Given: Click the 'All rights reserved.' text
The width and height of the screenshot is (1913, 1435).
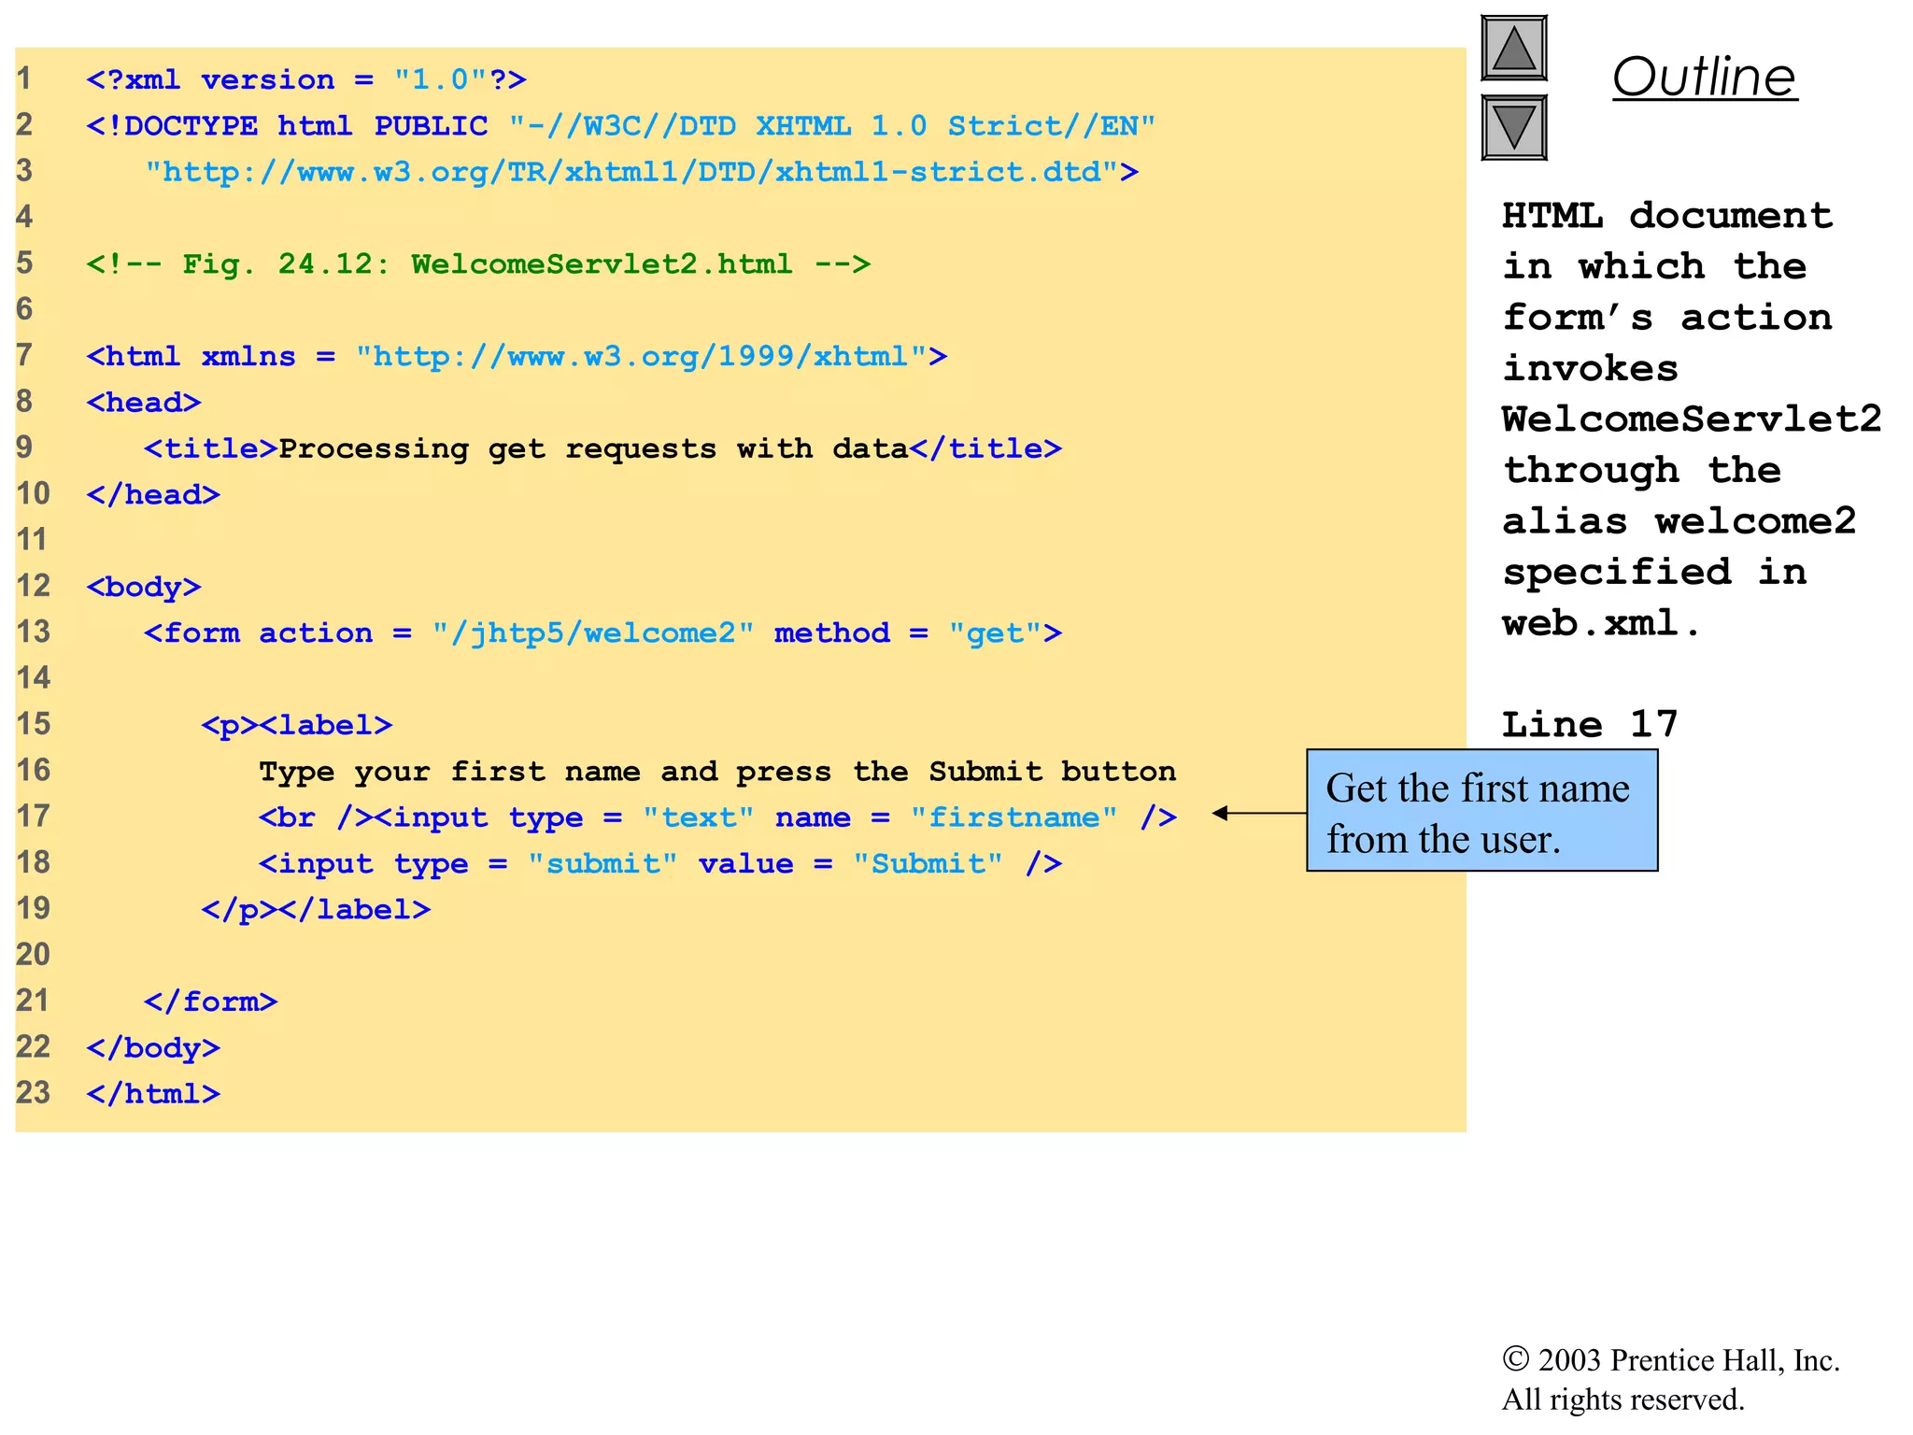Looking at the screenshot, I should 1623,1399.
